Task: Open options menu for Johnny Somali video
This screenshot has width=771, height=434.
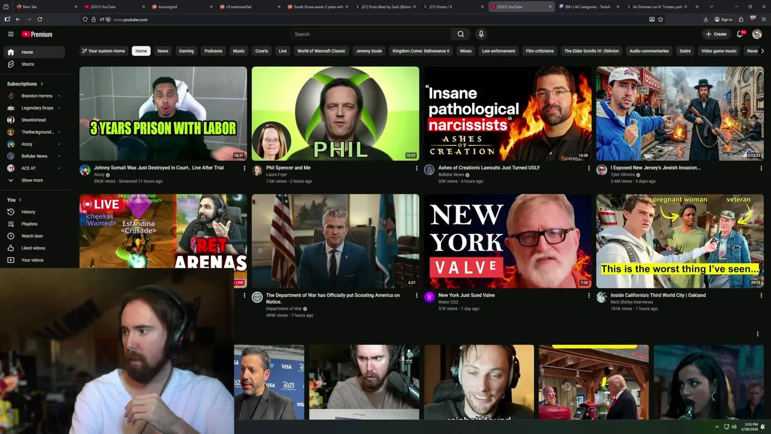Action: (x=244, y=168)
